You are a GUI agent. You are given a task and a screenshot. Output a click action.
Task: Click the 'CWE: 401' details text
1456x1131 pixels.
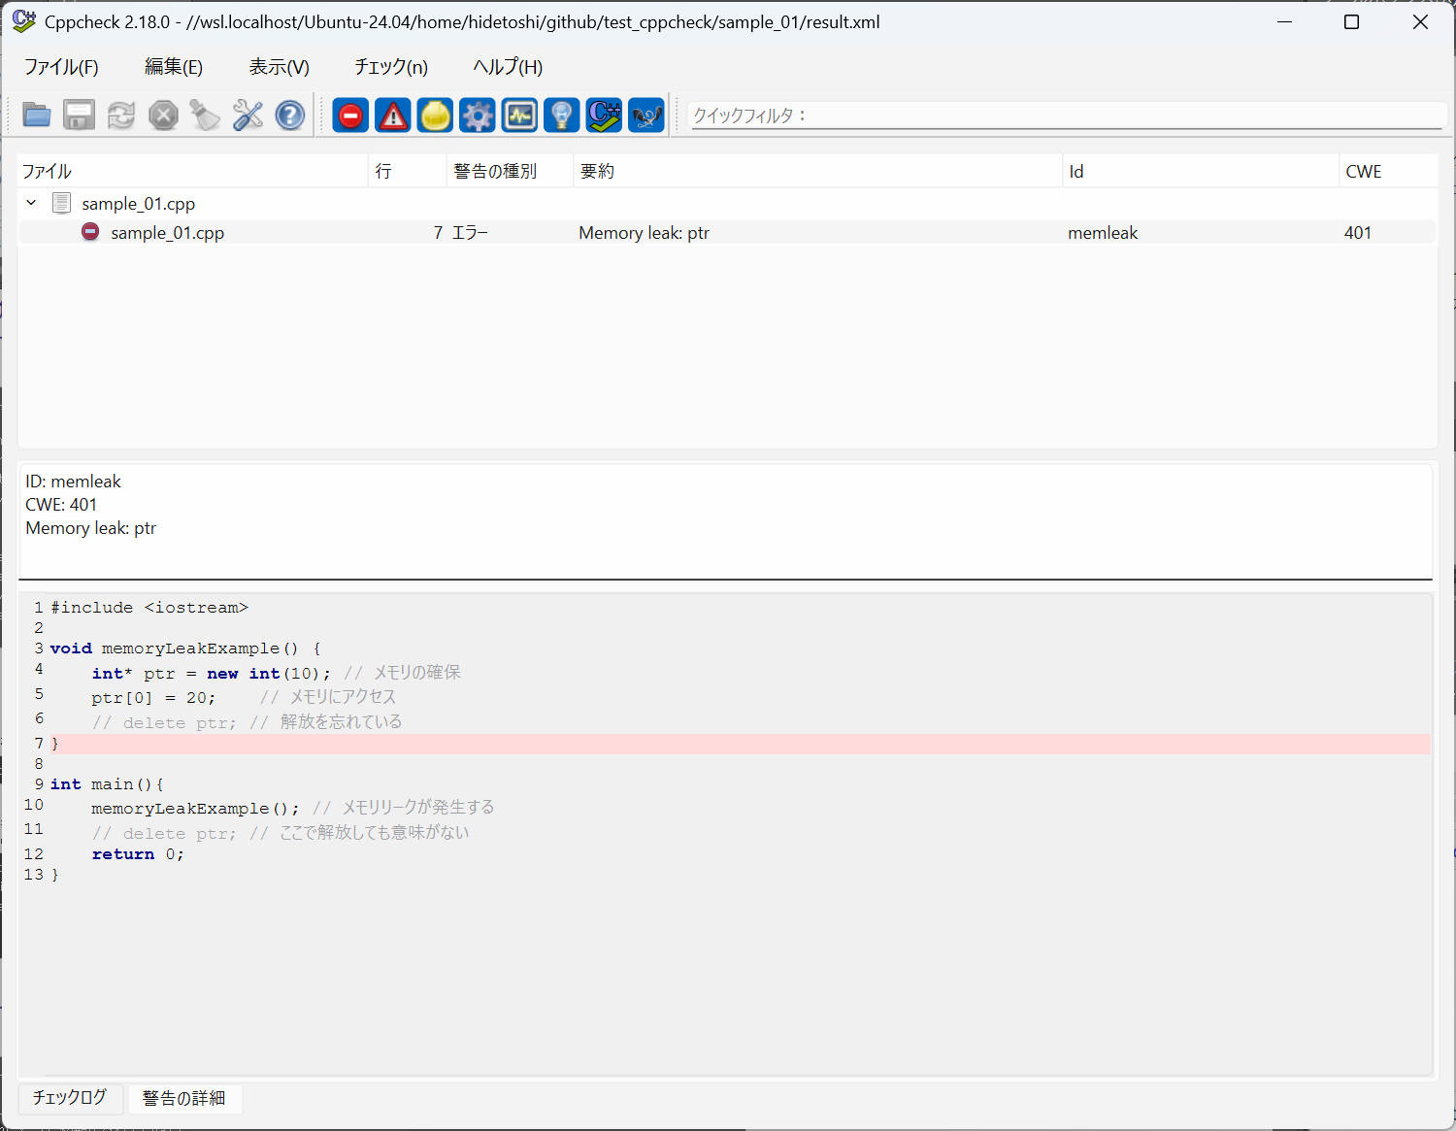tap(61, 505)
